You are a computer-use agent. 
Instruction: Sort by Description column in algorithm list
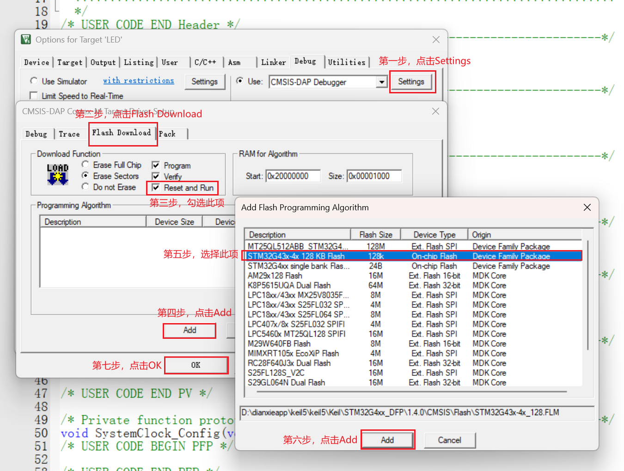[298, 234]
